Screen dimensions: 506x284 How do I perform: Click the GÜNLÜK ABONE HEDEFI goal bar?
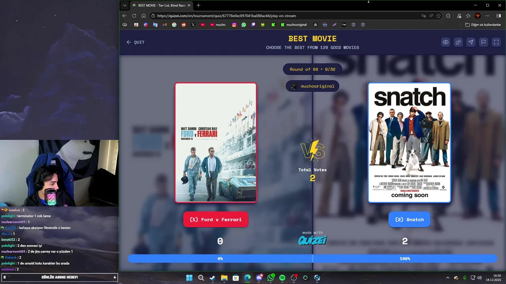coord(59,277)
